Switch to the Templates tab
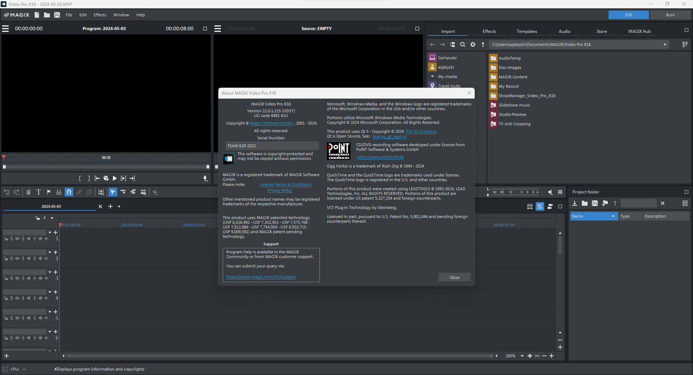This screenshot has width=693, height=375. pos(527,31)
